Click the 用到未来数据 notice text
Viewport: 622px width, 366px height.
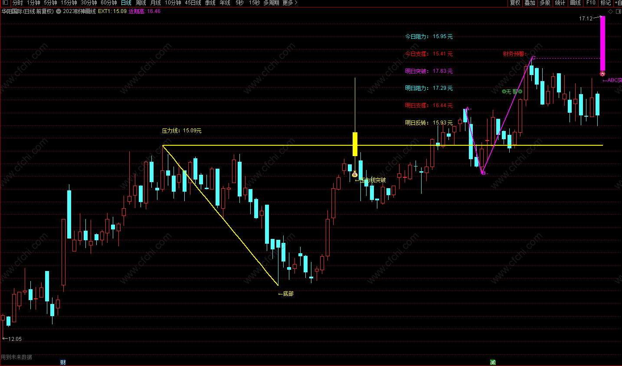(16, 357)
